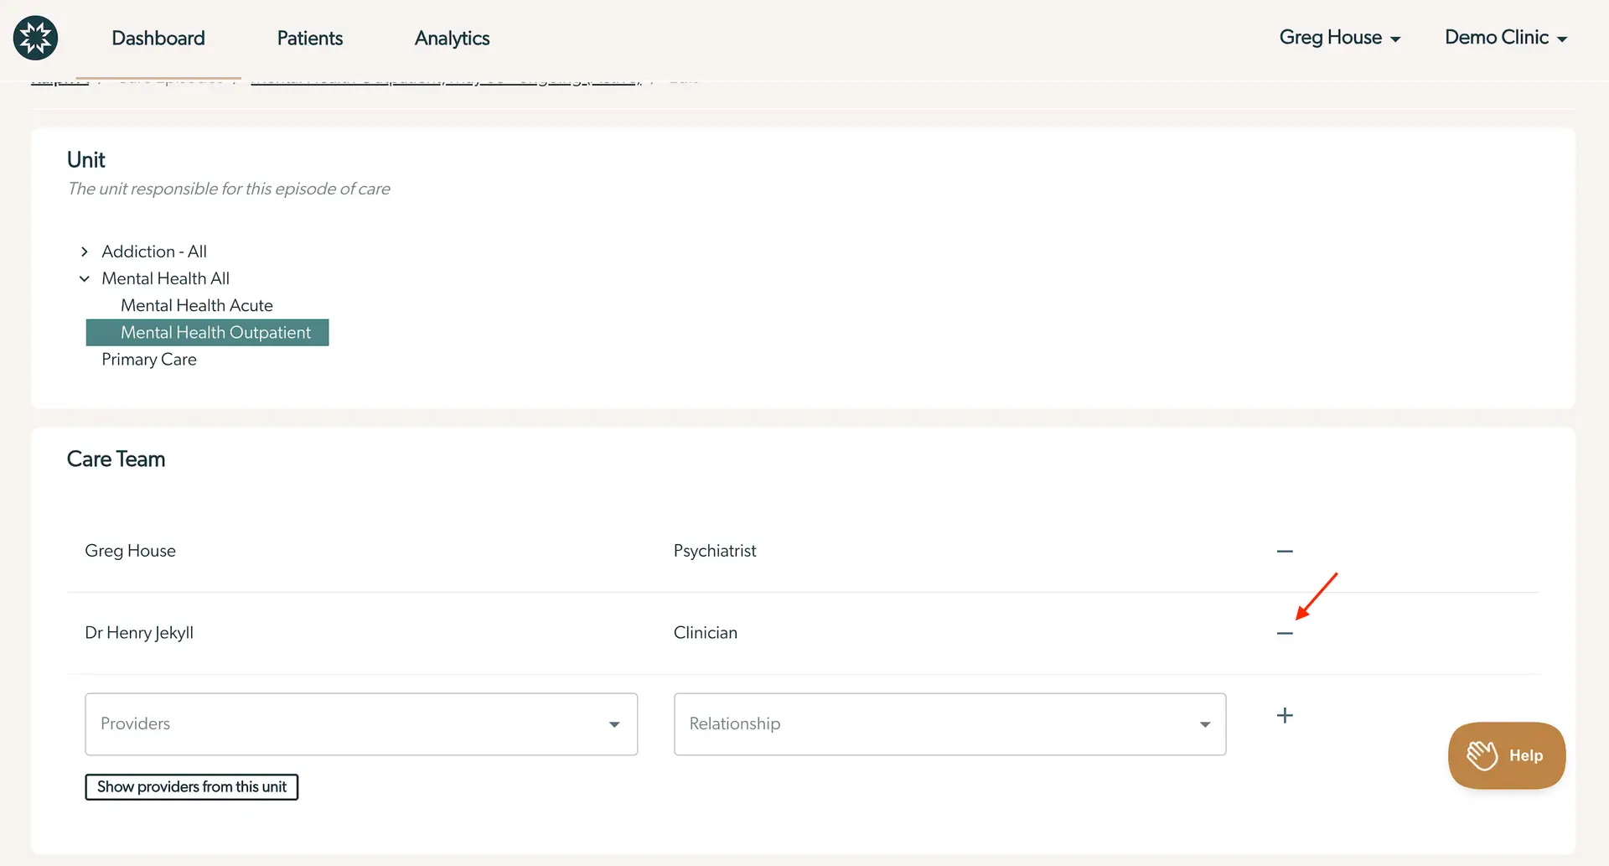The image size is (1609, 866).
Task: Remove Dr Henry Jekyll via minus icon
Action: pyautogui.click(x=1285, y=634)
